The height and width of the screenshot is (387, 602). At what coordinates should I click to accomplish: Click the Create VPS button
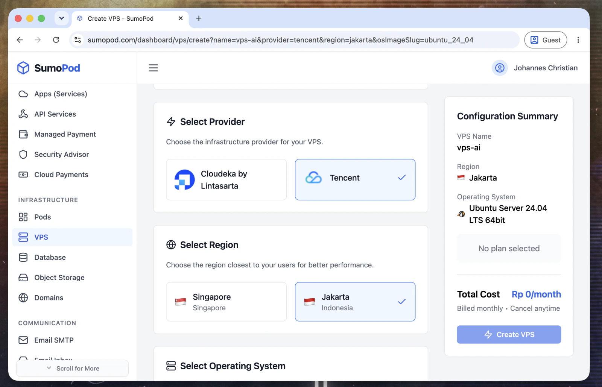click(x=509, y=334)
